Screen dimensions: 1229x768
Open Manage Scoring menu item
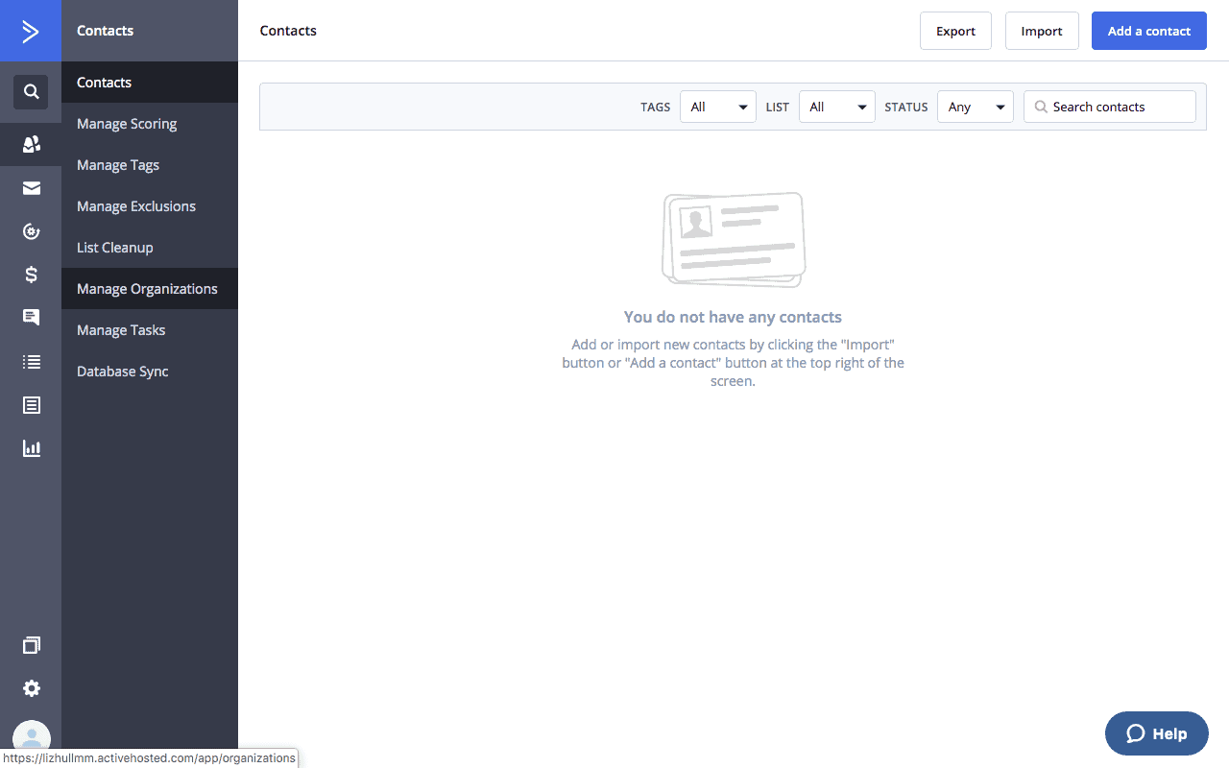[150, 124]
